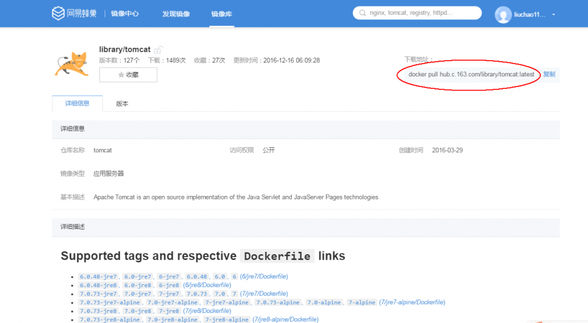Open the 7/jre7-alpine/Dockerfile link
588x323 pixels.
coord(412,302)
